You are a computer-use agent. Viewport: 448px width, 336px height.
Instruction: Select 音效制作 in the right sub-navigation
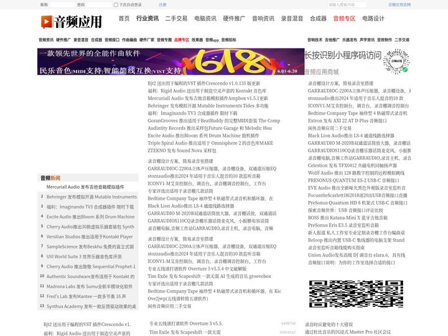[385, 40]
